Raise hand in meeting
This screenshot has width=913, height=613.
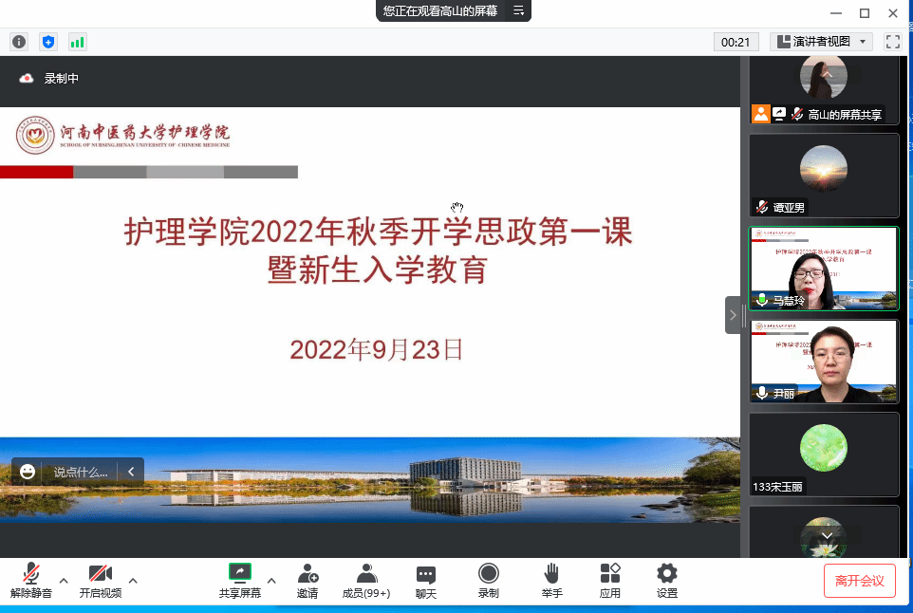(551, 580)
